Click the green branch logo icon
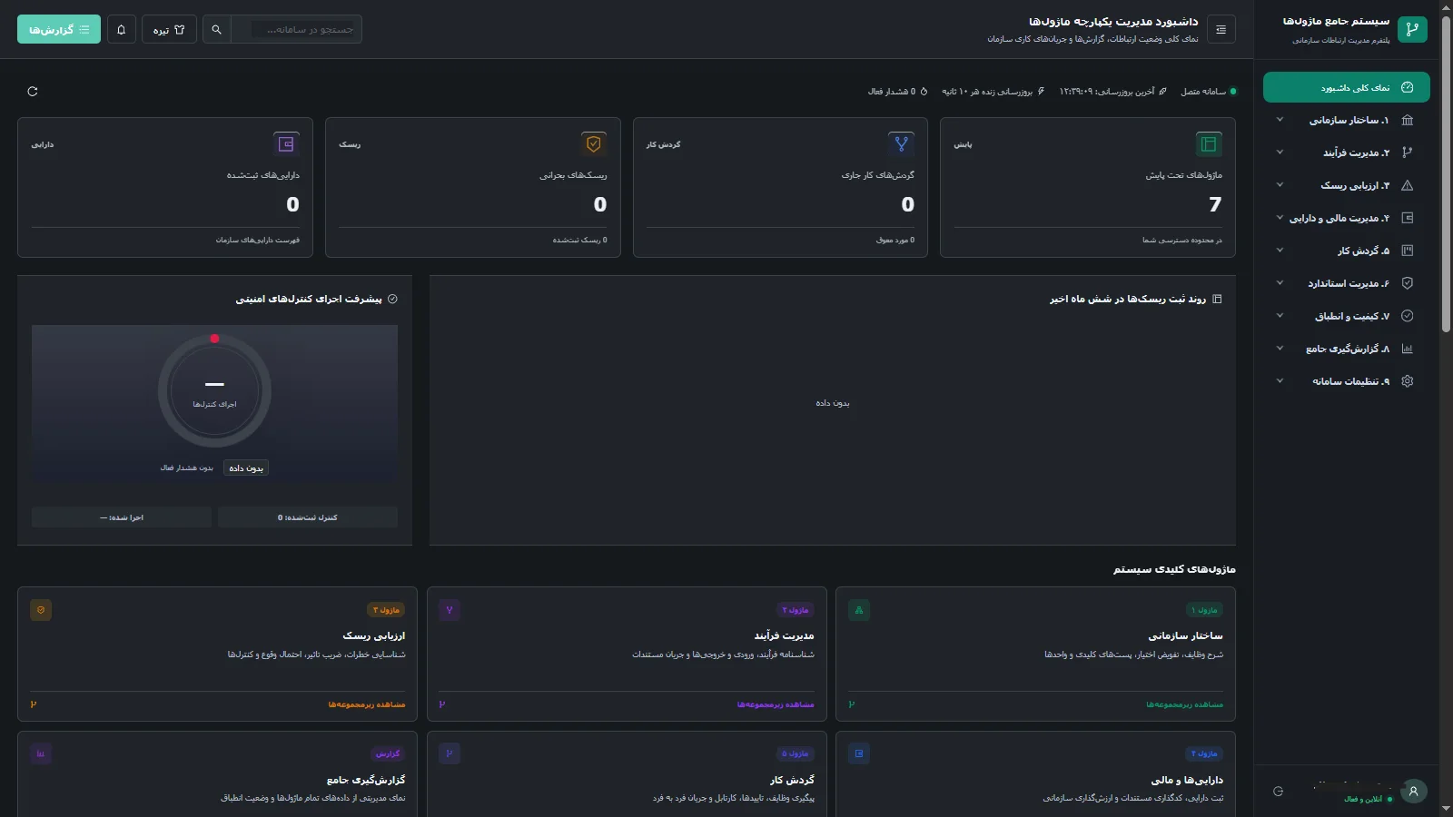 (x=1412, y=29)
